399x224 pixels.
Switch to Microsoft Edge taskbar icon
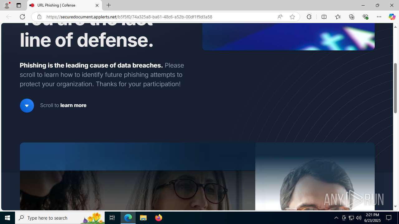[128, 218]
